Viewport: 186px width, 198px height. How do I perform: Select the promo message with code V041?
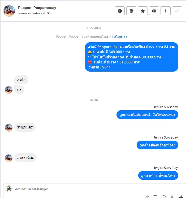132,57
